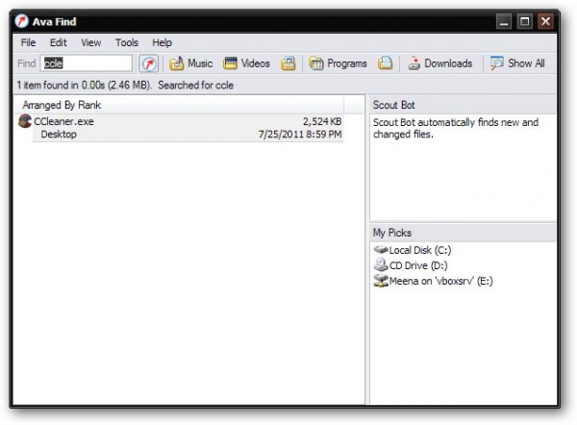Screen dimensions: 577x425
Task: Click the CCleaner.exe file icon
Action: tap(25, 121)
